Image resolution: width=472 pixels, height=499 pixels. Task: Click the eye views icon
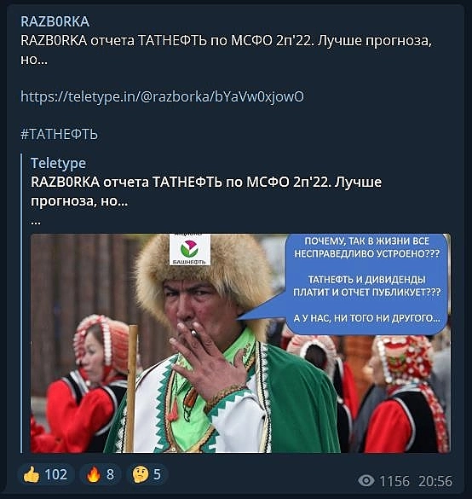[366, 480]
